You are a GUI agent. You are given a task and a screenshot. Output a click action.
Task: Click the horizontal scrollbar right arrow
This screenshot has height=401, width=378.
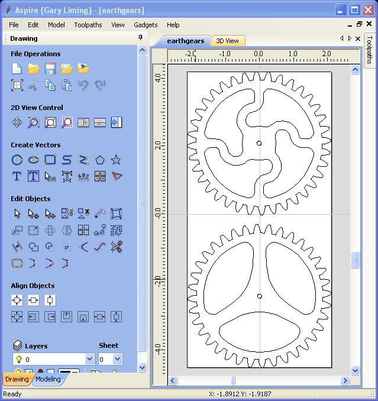[345, 380]
